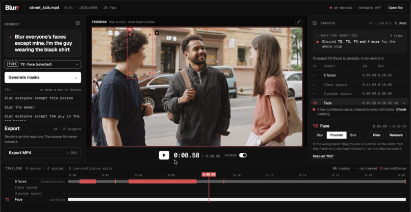
Task: Click the Export MP4 button
Action: pos(43,153)
